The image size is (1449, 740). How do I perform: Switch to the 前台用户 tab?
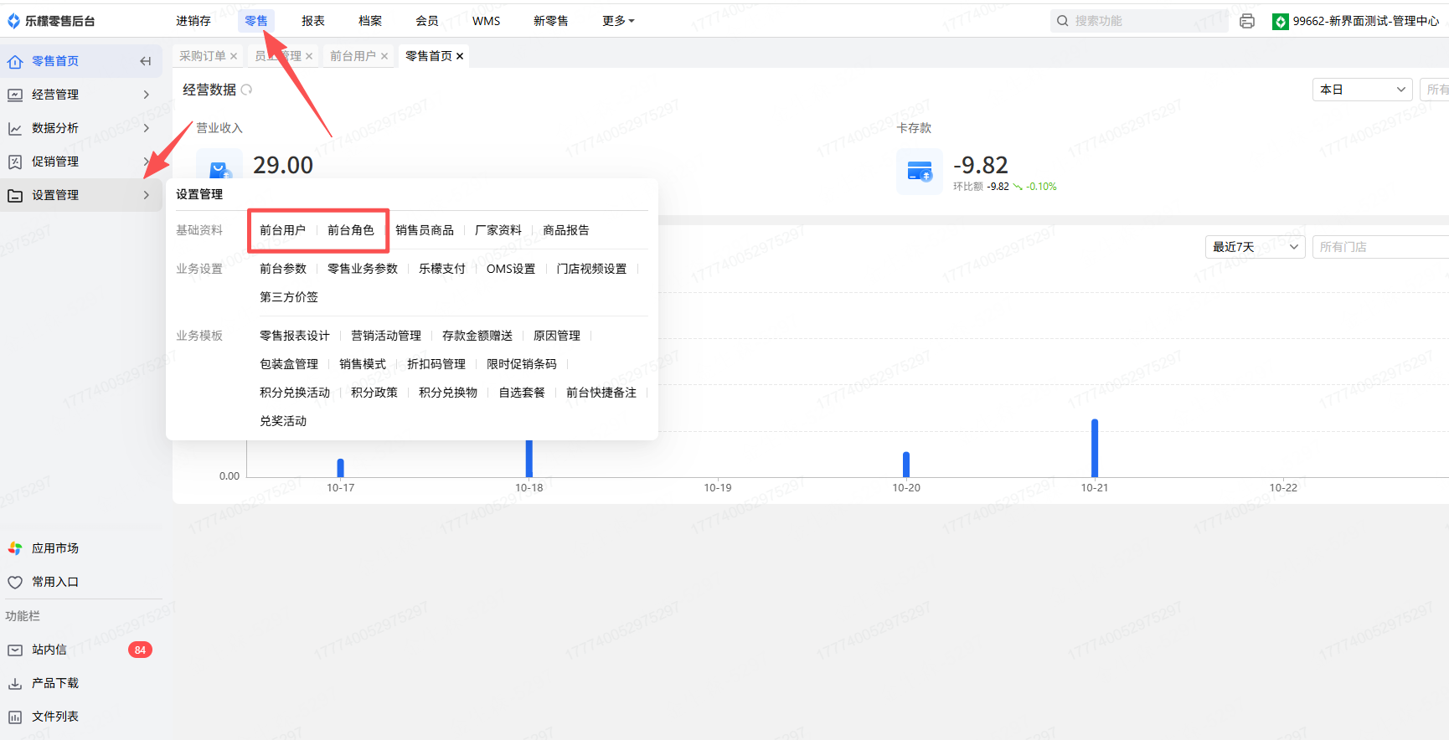tap(353, 56)
